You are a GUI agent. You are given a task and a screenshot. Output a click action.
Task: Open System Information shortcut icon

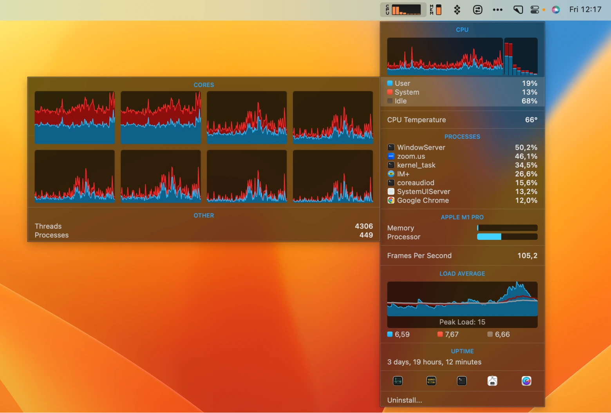492,381
